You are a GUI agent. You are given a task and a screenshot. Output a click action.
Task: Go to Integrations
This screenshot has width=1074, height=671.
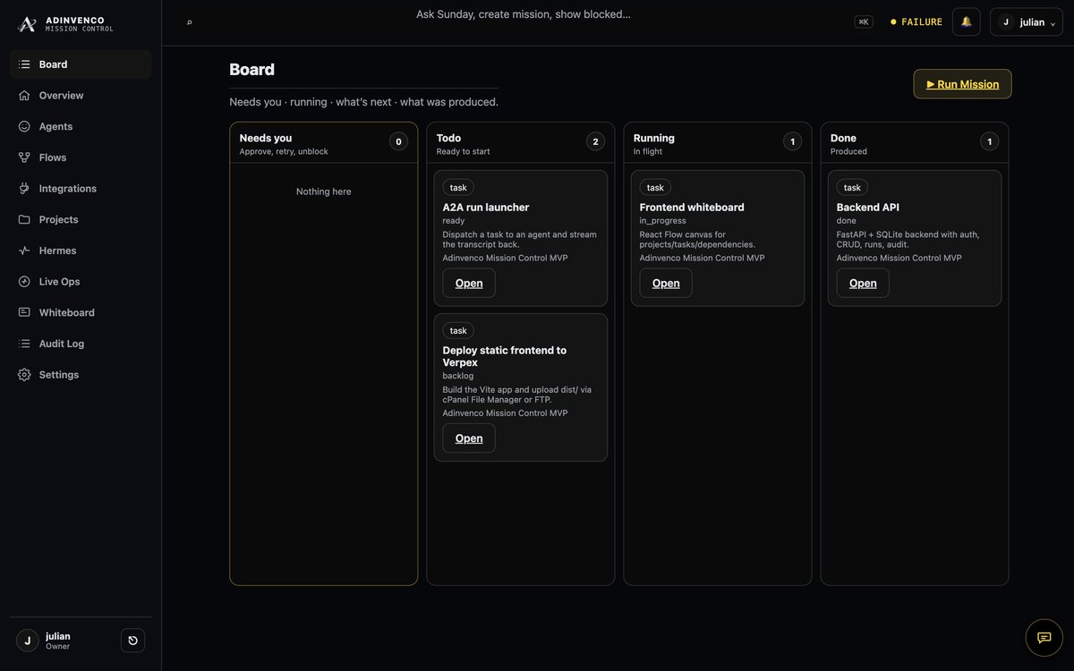pos(81,189)
